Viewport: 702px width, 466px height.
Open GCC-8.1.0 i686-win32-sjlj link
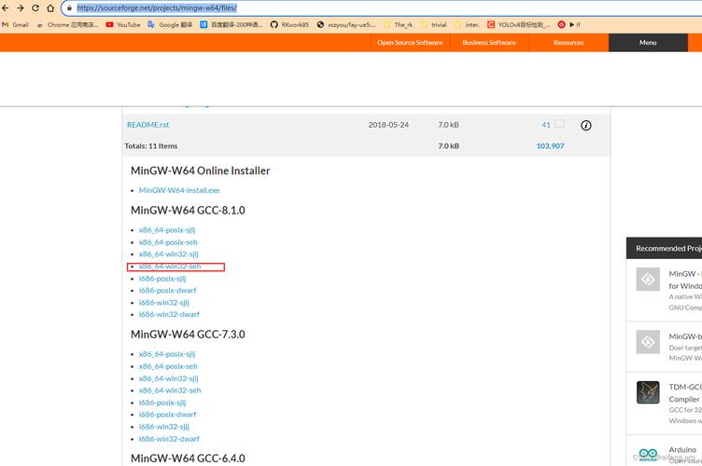(164, 303)
